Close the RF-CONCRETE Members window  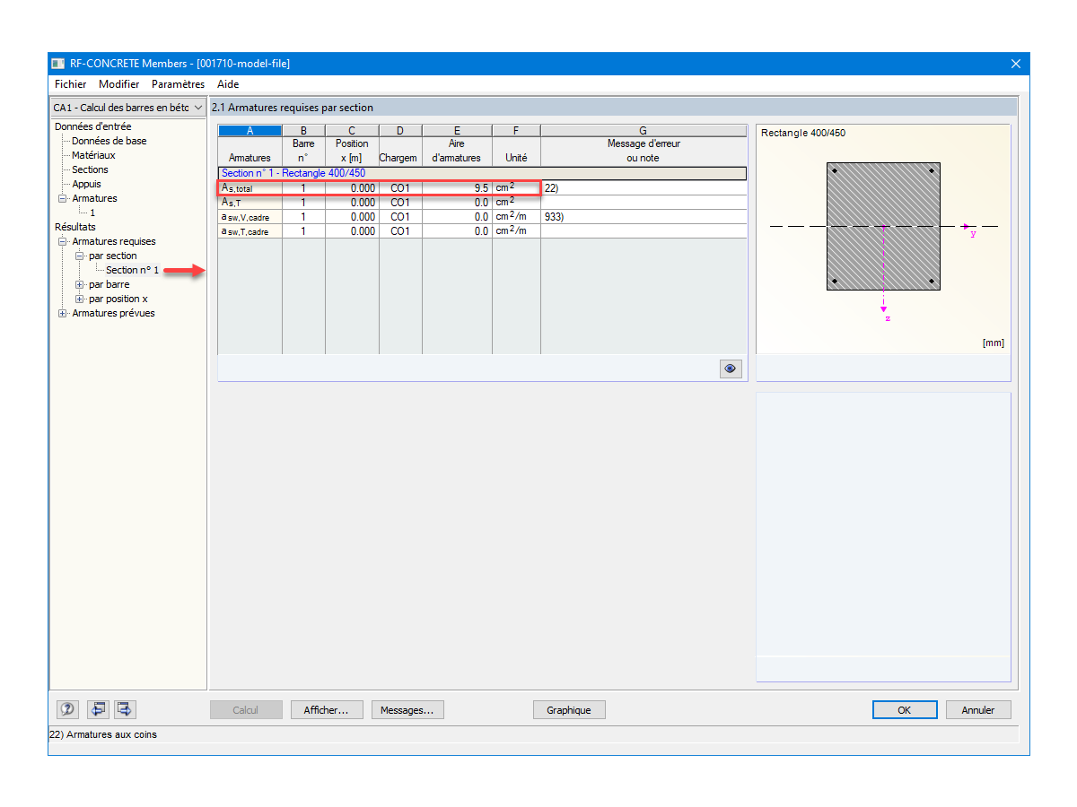(1016, 64)
